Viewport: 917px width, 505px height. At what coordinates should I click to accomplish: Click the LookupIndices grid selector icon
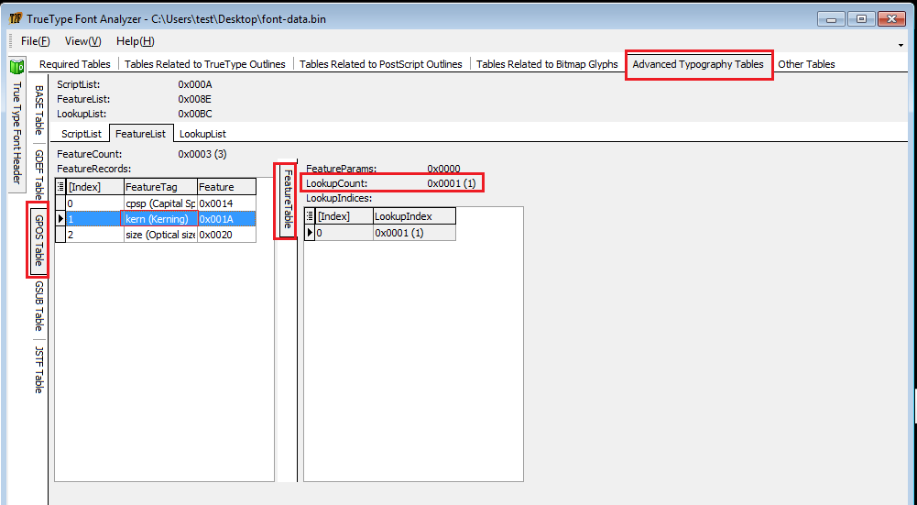click(310, 216)
